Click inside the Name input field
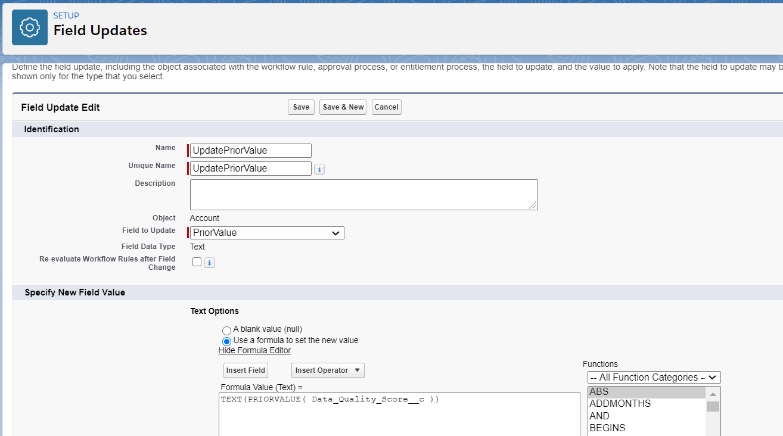783x436 pixels. (250, 150)
